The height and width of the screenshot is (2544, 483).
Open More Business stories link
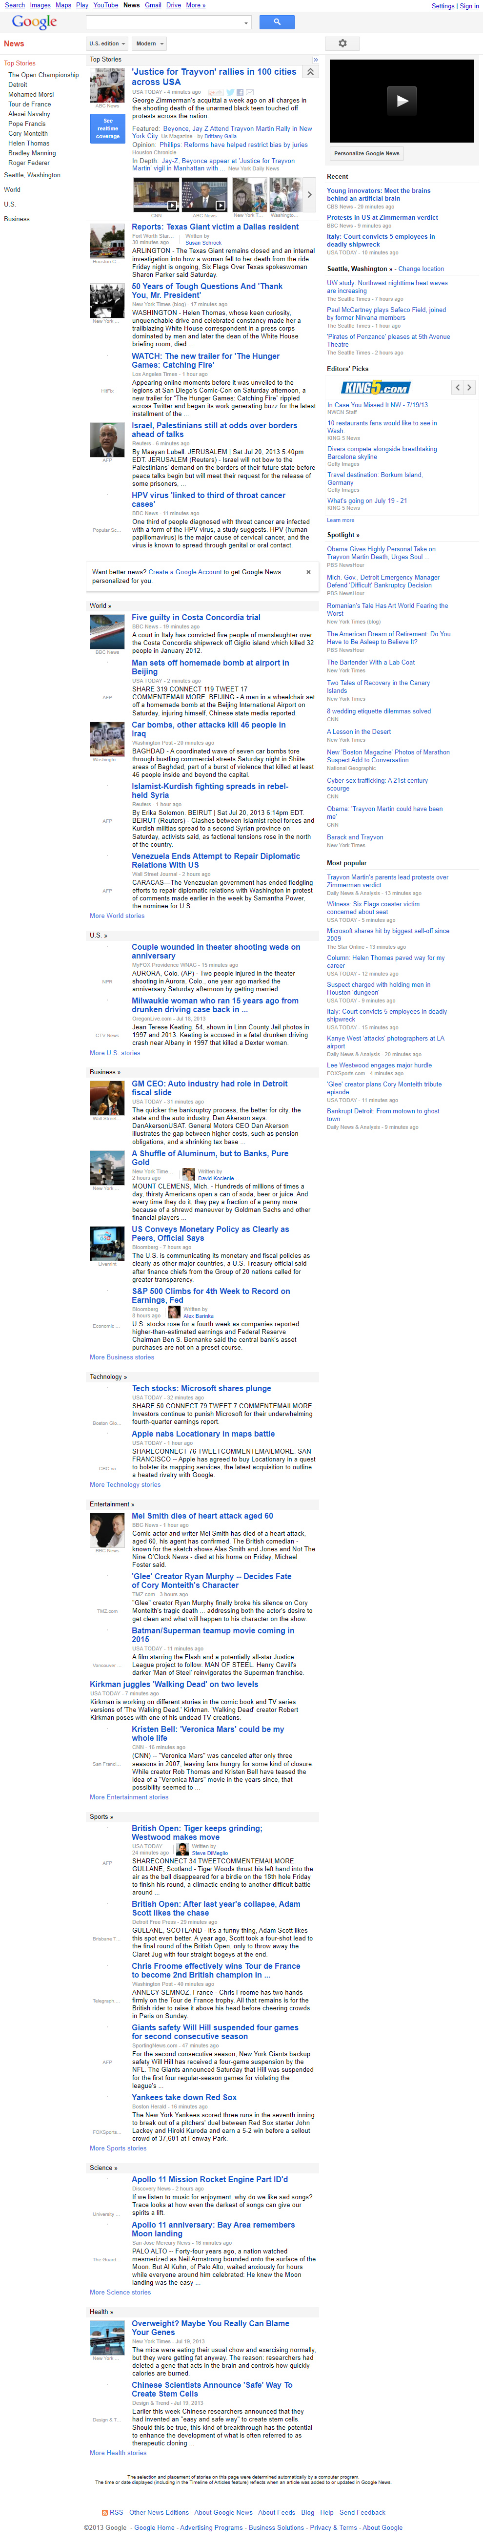click(x=121, y=1357)
